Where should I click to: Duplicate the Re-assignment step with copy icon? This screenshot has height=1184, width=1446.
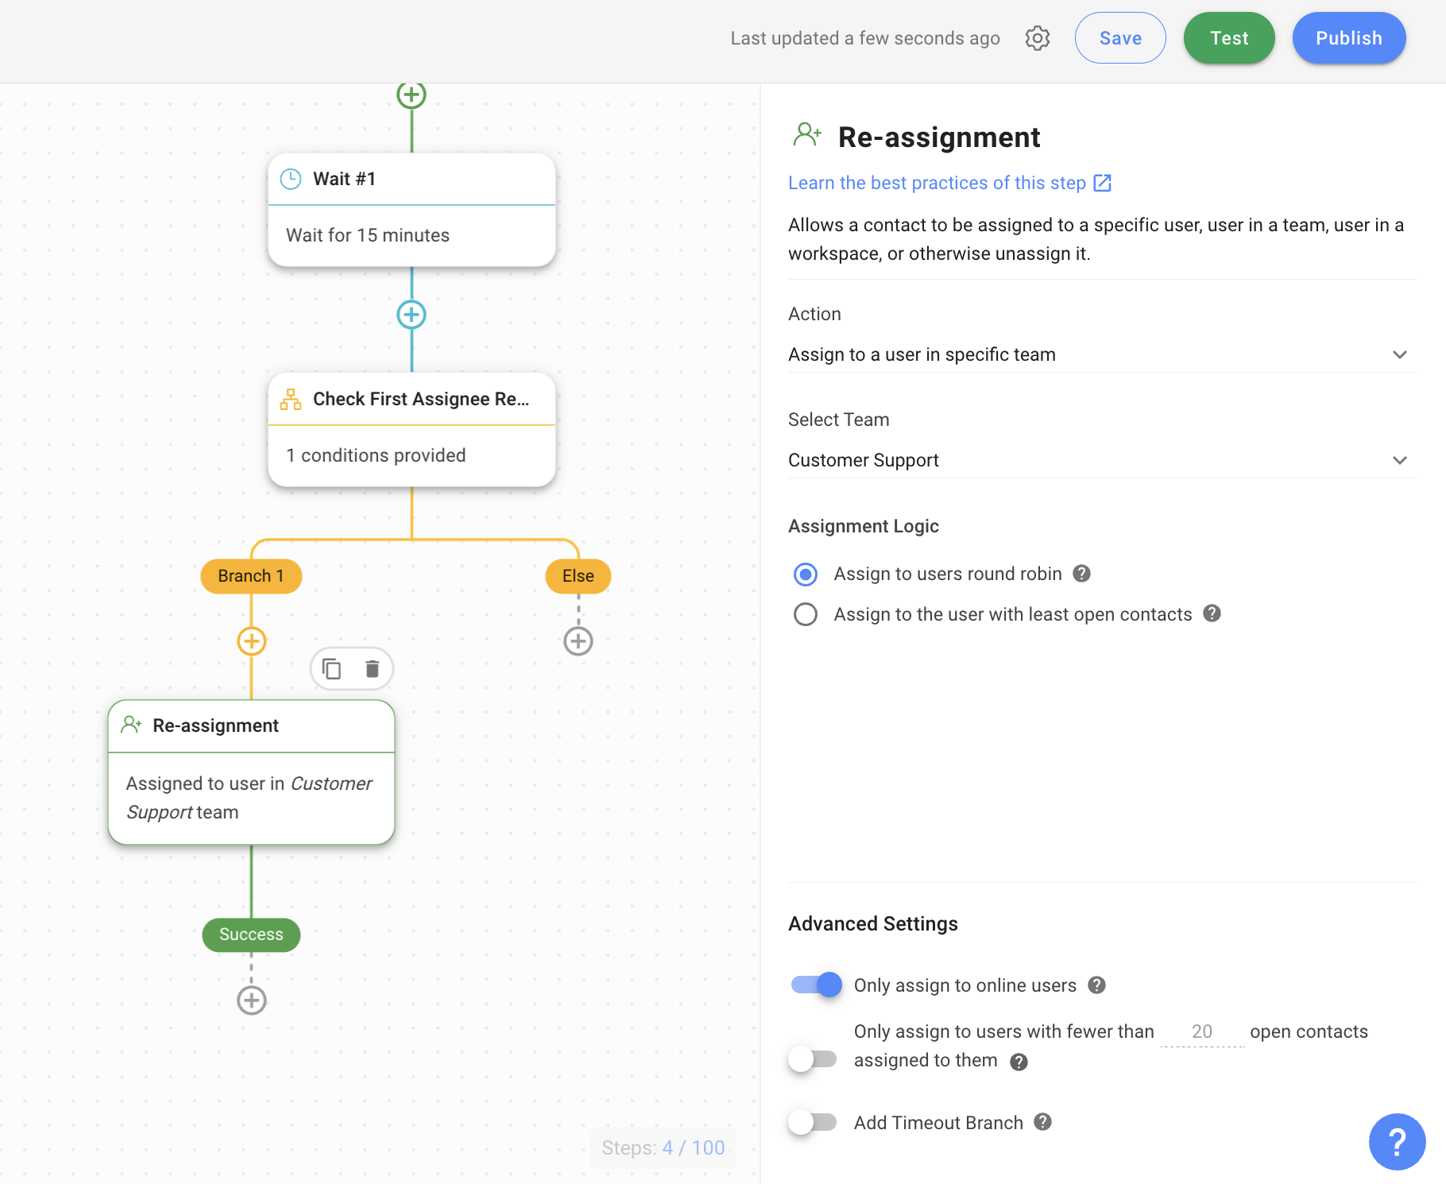point(331,669)
